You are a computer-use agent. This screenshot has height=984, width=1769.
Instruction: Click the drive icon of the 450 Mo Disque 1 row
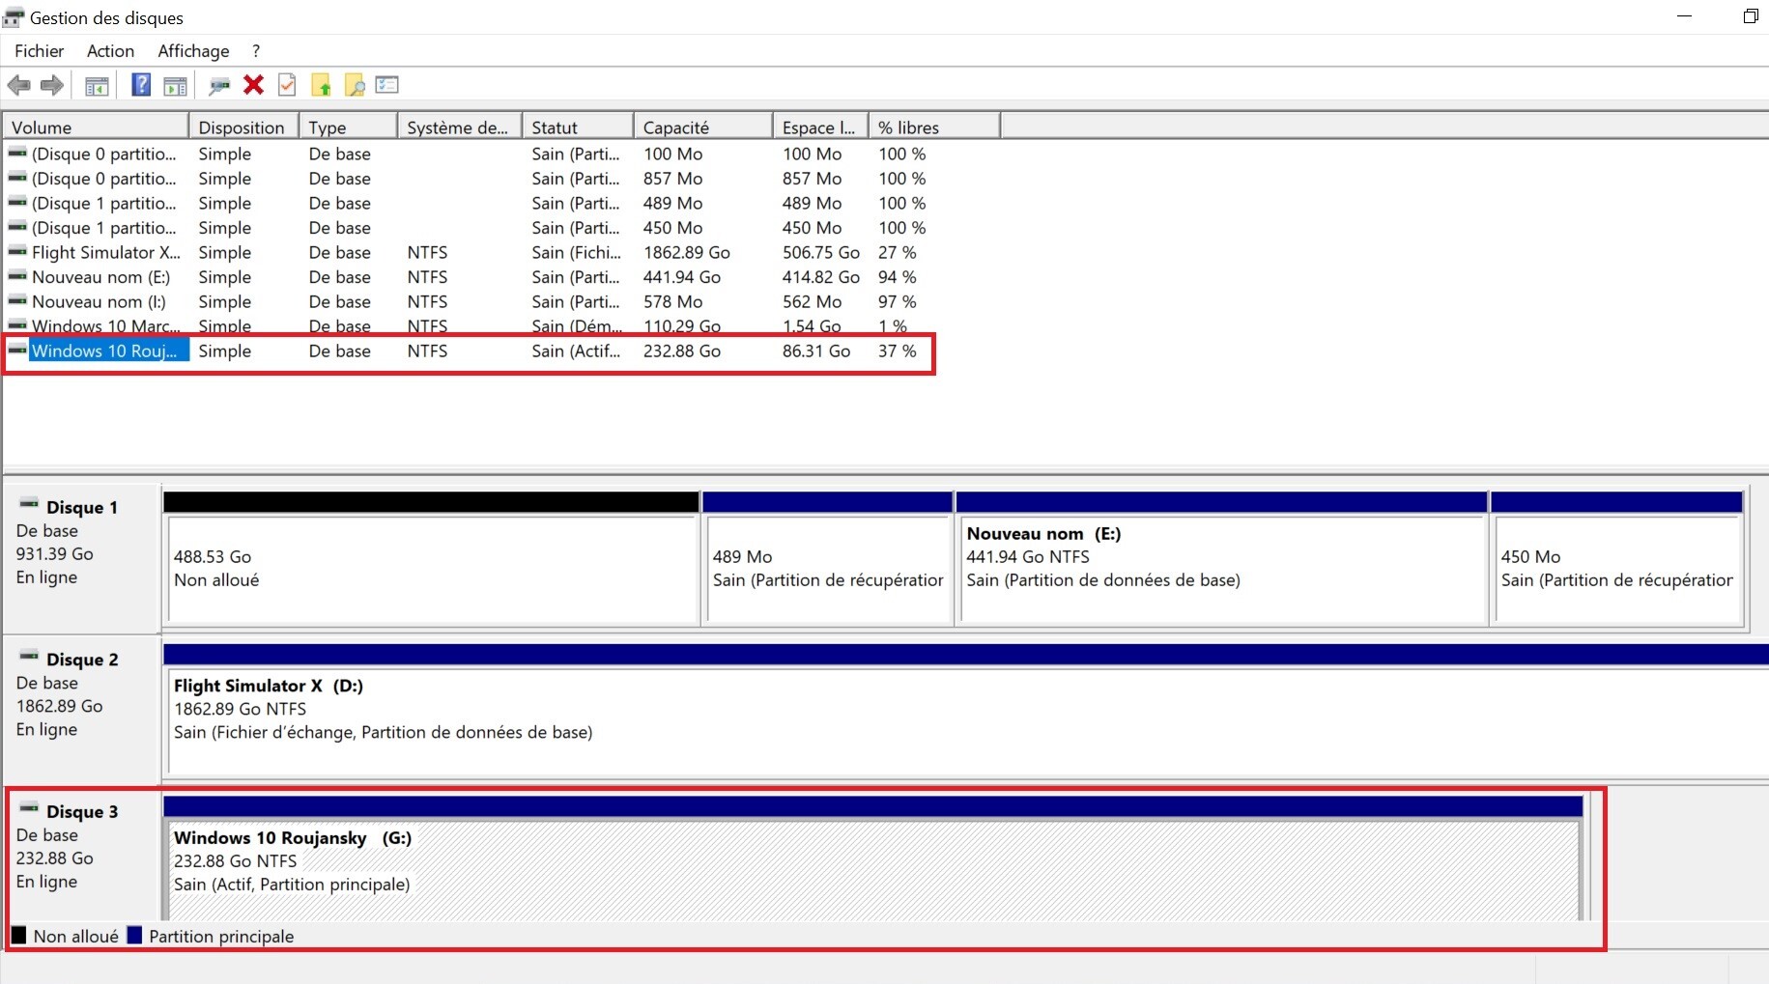17,228
